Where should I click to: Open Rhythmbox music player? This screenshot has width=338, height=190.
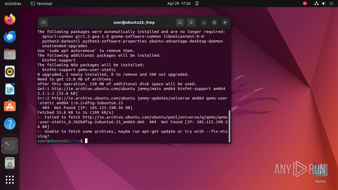pyautogui.click(x=10, y=72)
